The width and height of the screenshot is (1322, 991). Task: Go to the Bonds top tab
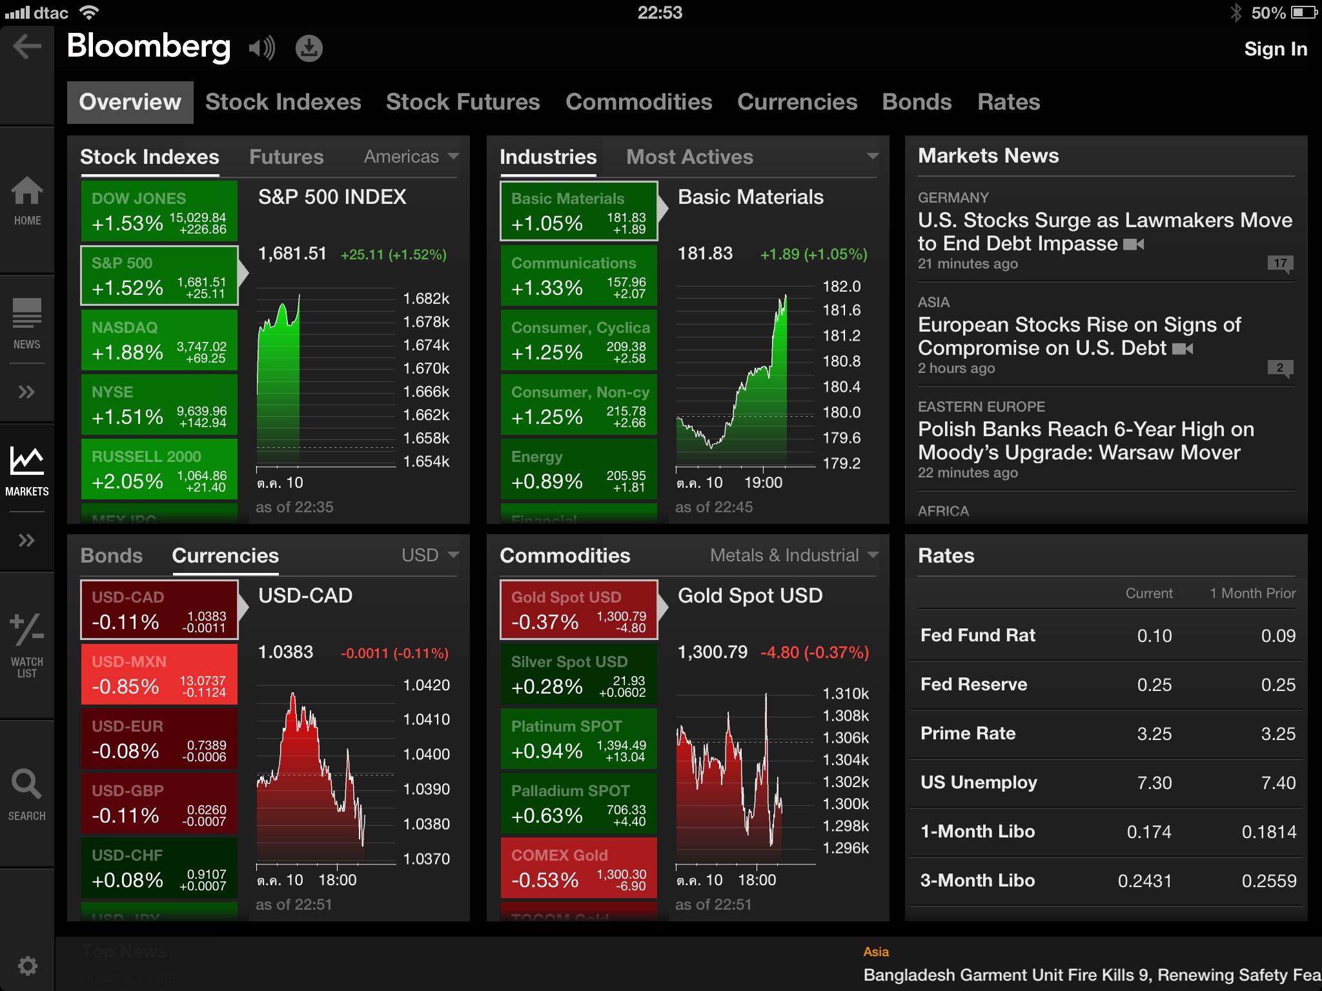click(x=917, y=102)
